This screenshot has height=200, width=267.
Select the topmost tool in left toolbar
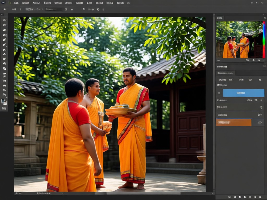click(4, 20)
